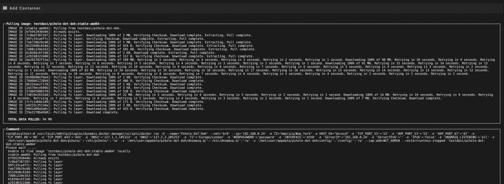Click the 'Unable to find image' message line
Viewport: 504px width, 184px height.
point(69,151)
